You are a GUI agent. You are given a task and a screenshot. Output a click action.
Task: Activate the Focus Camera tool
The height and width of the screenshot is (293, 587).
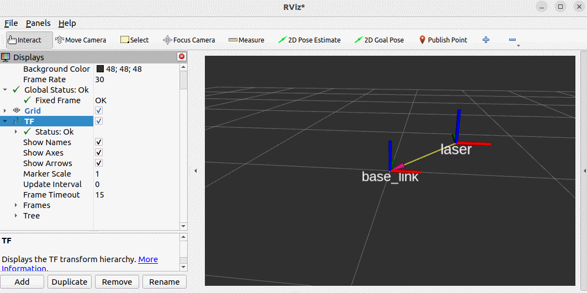[189, 40]
